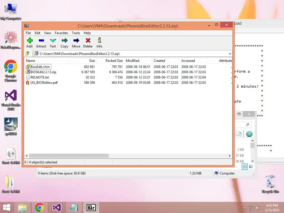Viewport: 284px width, 213px height.
Task: Click the horizontal scrollbar right arrow
Action: pos(229,156)
